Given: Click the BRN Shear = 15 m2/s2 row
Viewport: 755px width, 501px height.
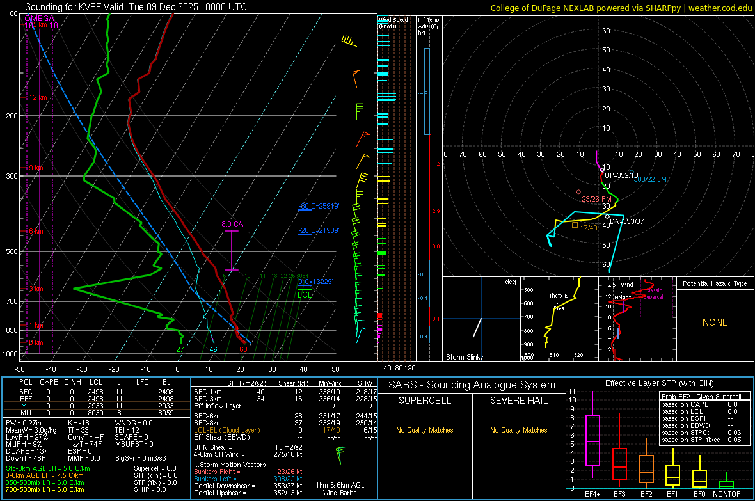Looking at the screenshot, I should point(248,447).
